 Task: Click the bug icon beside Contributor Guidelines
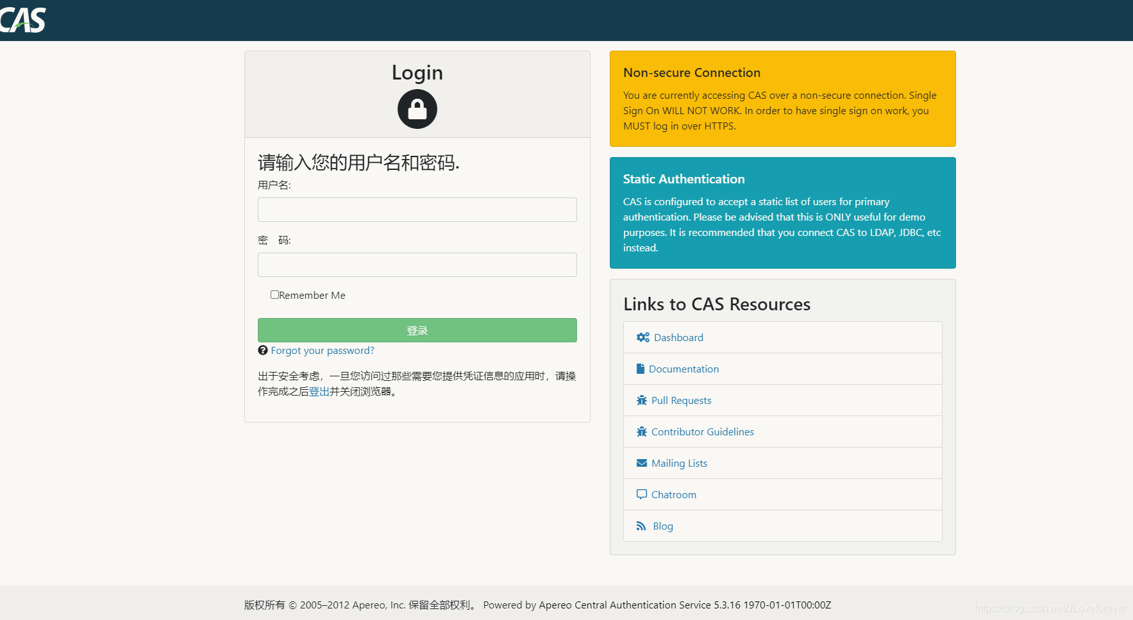tap(642, 431)
